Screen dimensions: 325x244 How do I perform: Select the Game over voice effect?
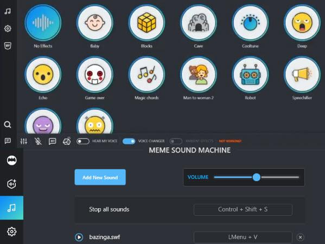[95, 74]
